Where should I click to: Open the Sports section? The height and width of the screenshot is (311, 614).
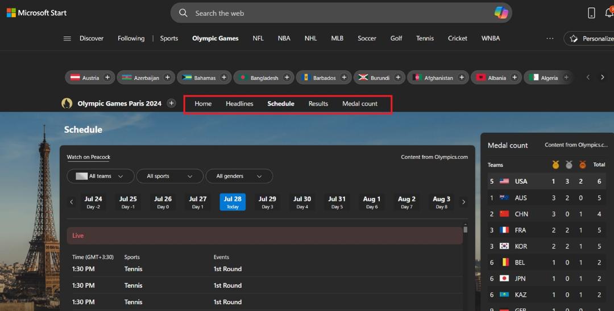tap(169, 38)
